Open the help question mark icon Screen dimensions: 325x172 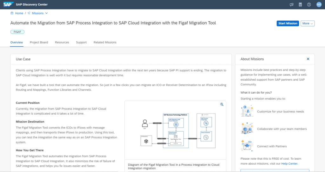point(309,4)
